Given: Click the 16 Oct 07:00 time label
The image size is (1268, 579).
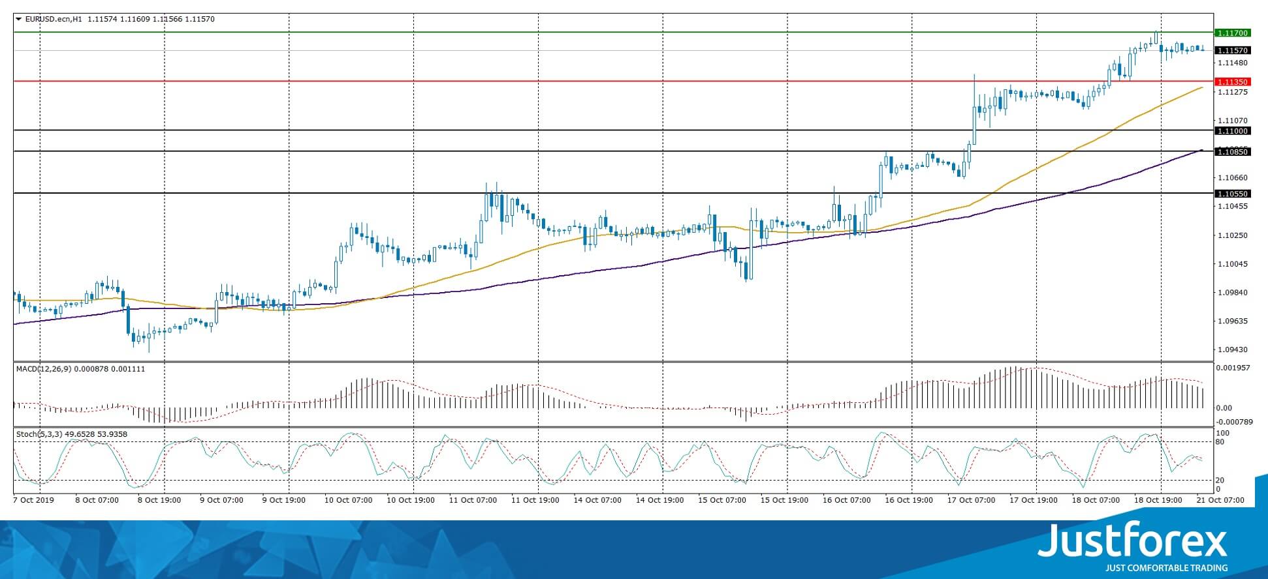Looking at the screenshot, I should (x=847, y=500).
